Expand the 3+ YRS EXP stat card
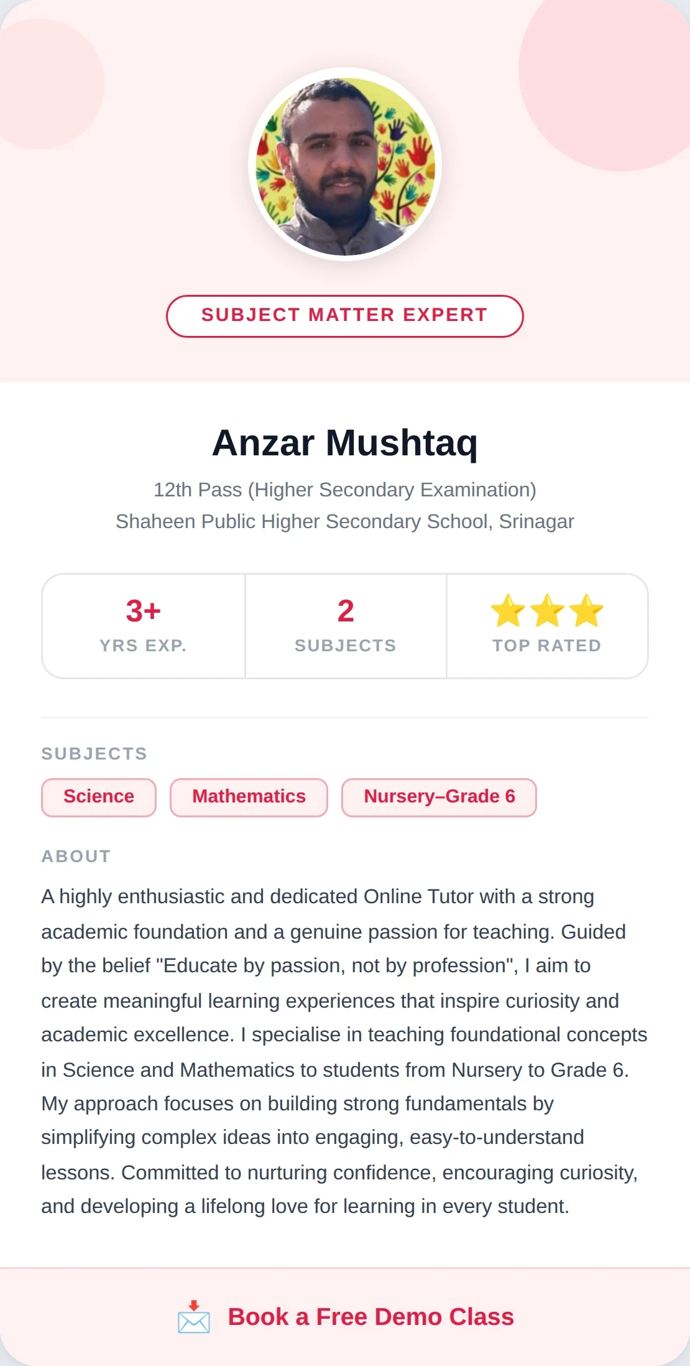Screen dimensions: 690x1366 pos(143,625)
